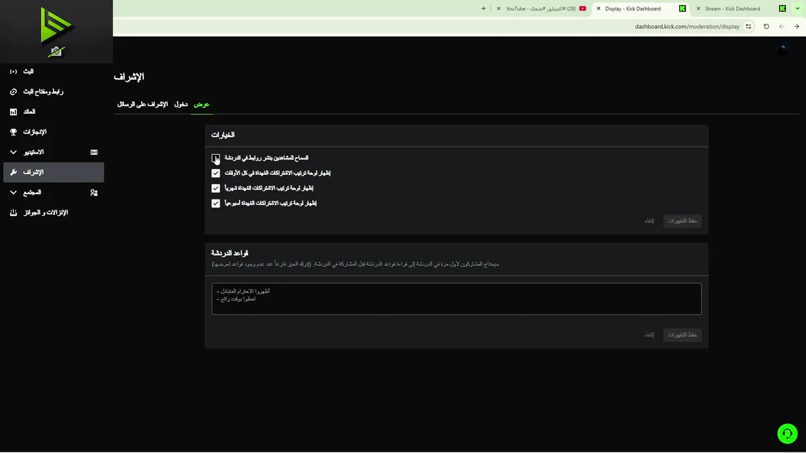Open the browser tab search dropdown arrow
806x453 pixels.
797,9
